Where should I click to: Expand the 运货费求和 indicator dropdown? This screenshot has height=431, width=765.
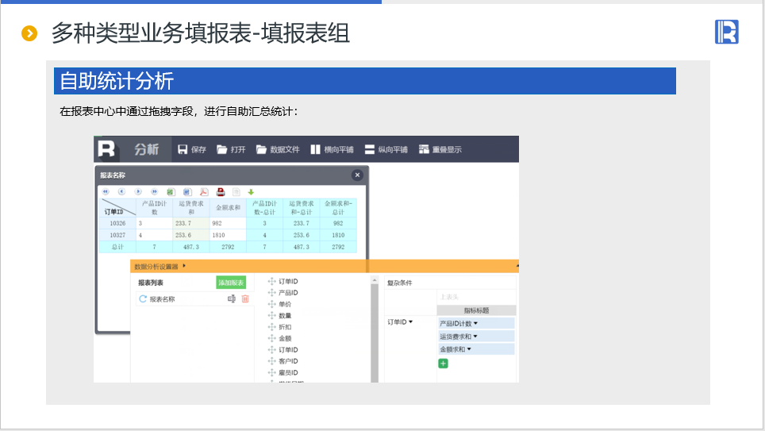tap(475, 337)
